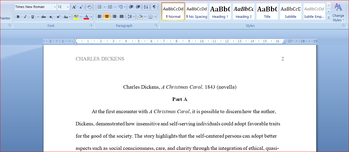Apply the Heading 1 style
This screenshot has width=349, height=152.
(x=220, y=11)
